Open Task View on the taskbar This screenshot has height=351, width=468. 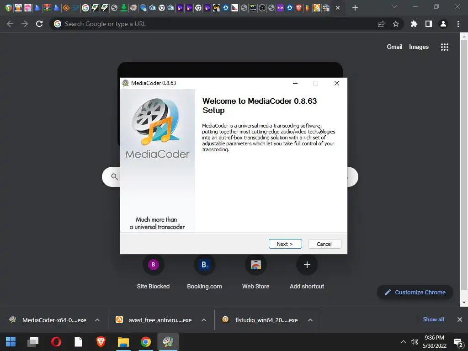click(33, 342)
